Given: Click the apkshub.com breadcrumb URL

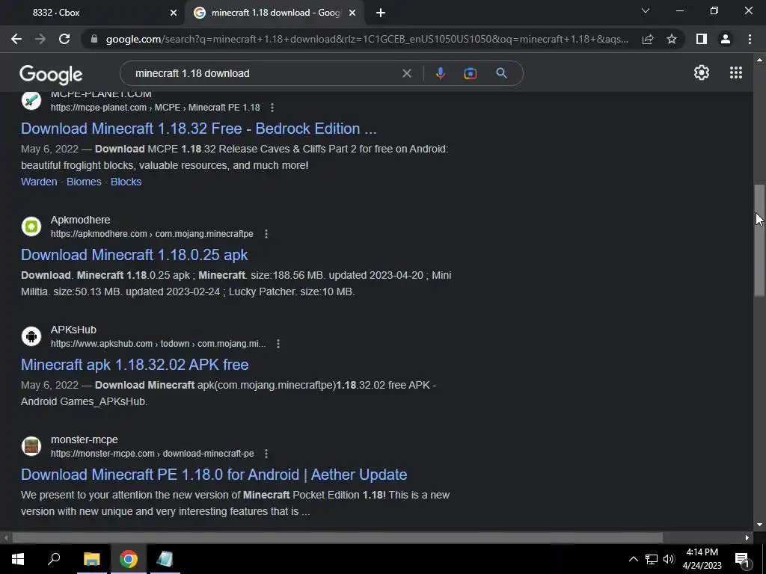Looking at the screenshot, I should click(x=159, y=344).
